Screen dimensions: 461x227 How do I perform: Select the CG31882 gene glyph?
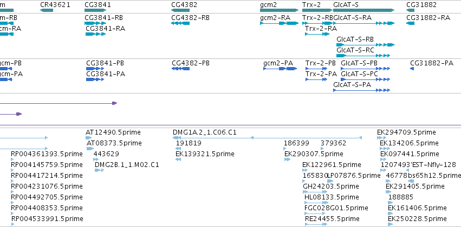coord(410,10)
